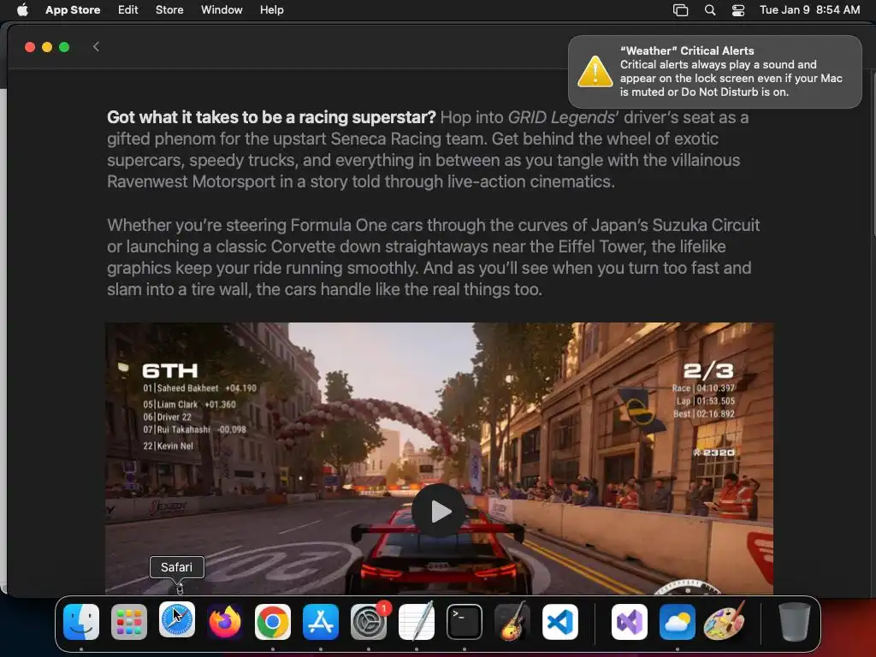Open TextEdit from the Dock
Viewport: 876px width, 657px height.
point(417,622)
